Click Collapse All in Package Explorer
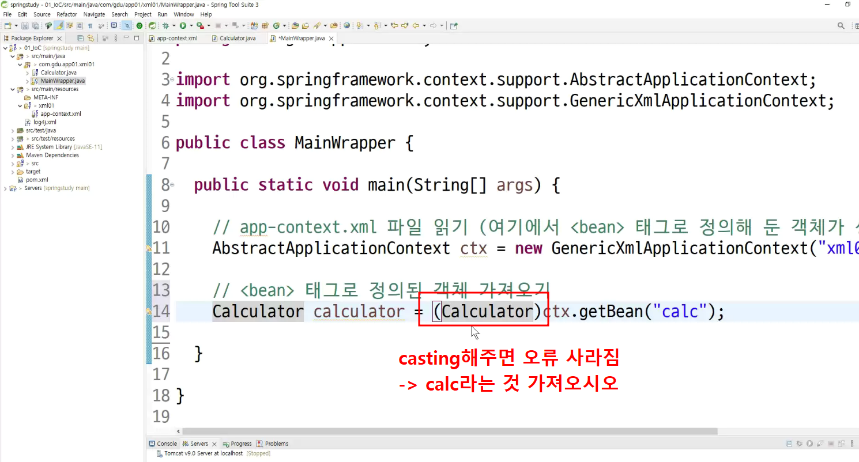Screen dimensions: 859x462 [x=81, y=38]
